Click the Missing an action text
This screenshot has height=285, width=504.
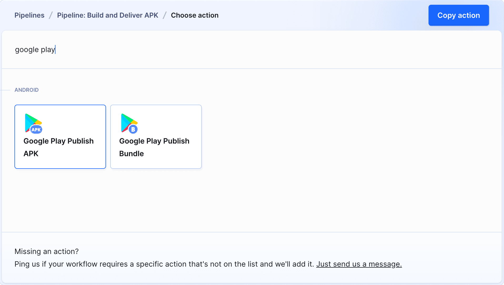46,251
